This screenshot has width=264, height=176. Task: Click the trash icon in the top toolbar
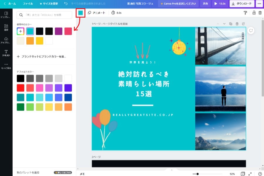pos(260,13)
